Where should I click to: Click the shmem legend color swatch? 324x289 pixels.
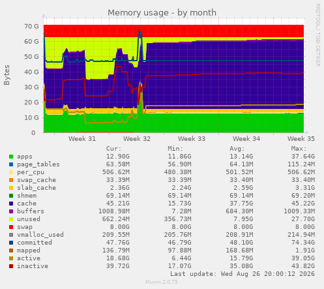pyautogui.click(x=11, y=196)
